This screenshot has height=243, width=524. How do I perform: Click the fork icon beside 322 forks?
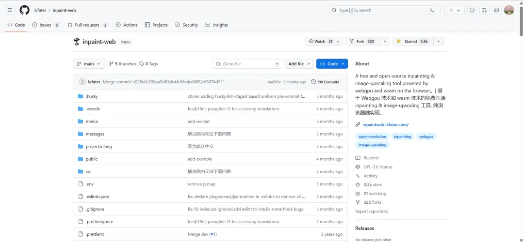point(358,202)
